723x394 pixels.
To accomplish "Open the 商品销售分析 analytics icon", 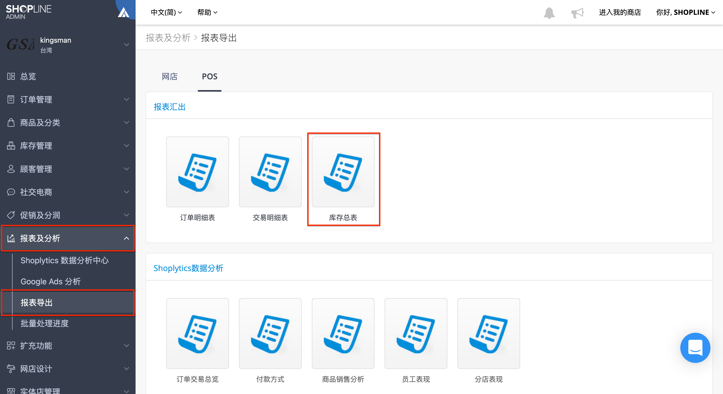I will click(343, 333).
